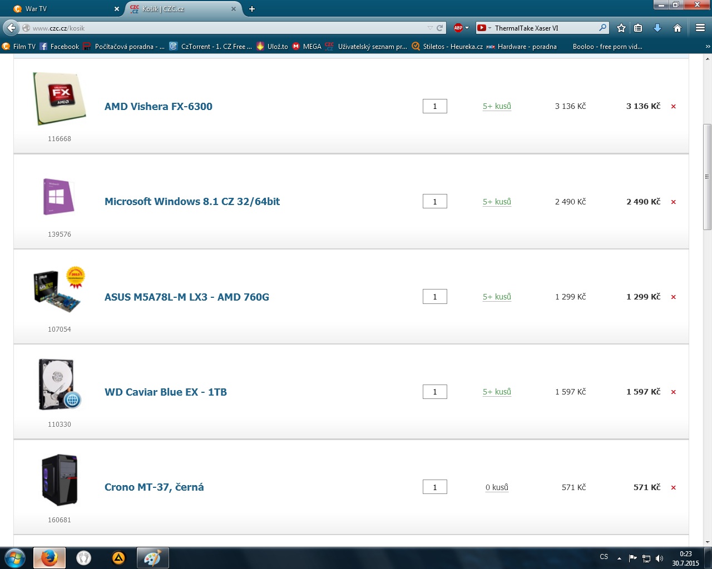The height and width of the screenshot is (569, 712).
Task: Open the Uživatelský seznam bookmark
Action: tap(367, 47)
